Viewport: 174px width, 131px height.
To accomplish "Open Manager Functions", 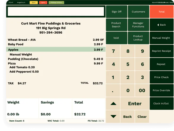I will tap(138, 25).
